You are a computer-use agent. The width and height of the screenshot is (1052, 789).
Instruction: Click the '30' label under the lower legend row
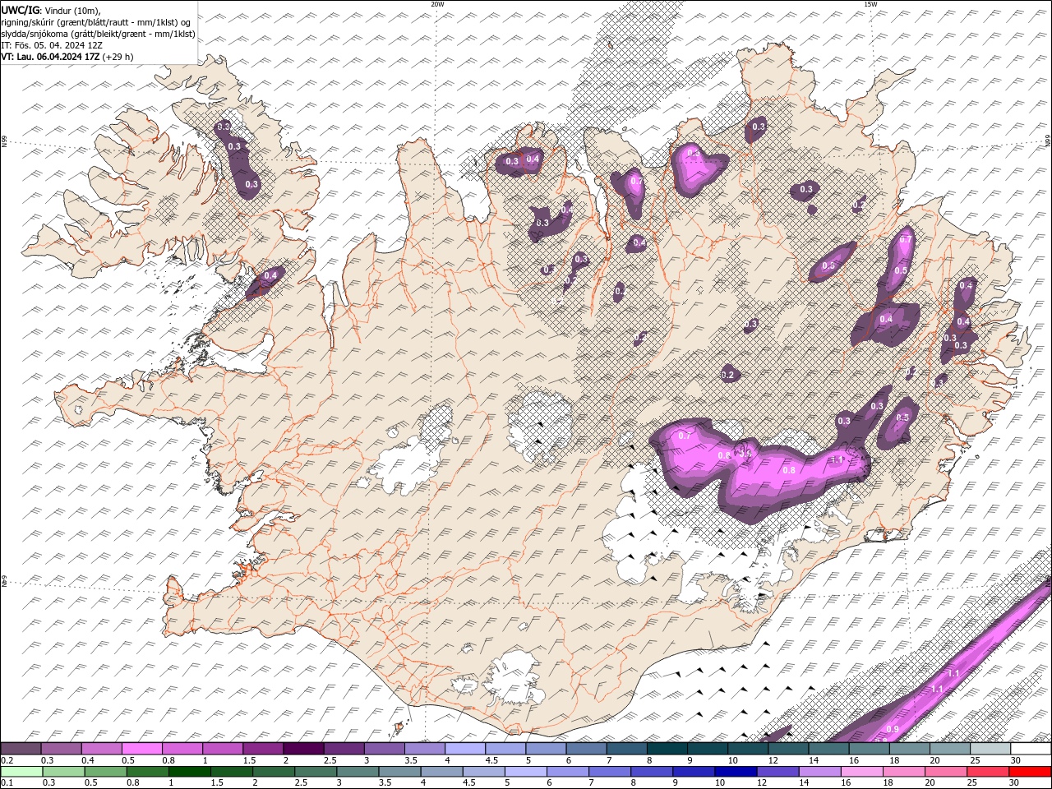point(1015,783)
